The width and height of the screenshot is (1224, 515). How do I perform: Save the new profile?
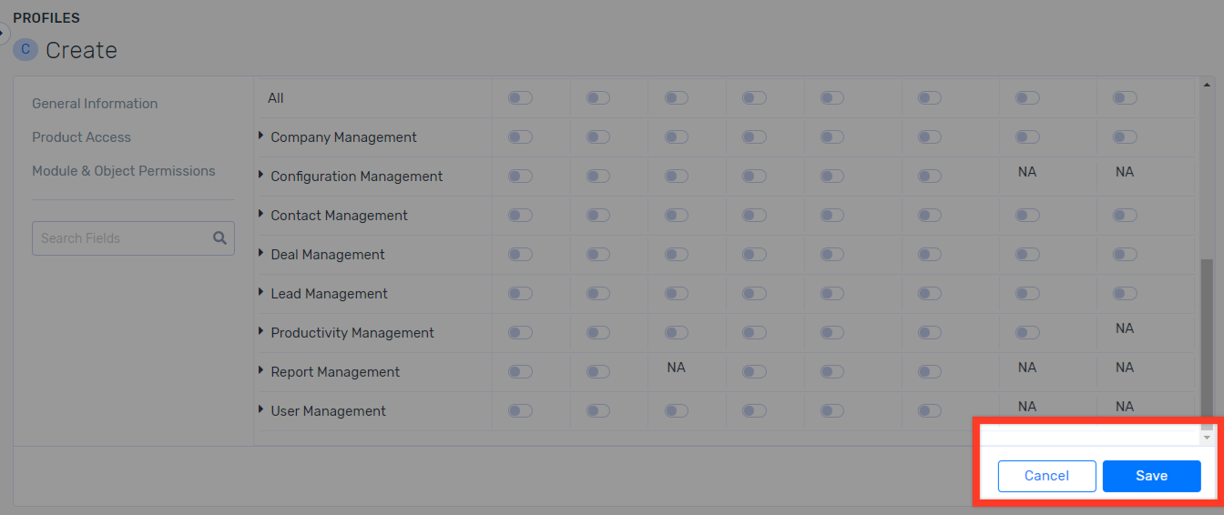[x=1151, y=476]
